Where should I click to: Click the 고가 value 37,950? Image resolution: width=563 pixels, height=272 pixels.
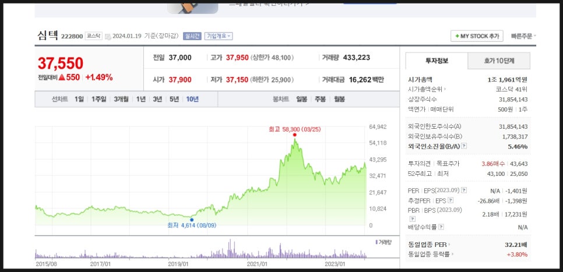coord(237,58)
